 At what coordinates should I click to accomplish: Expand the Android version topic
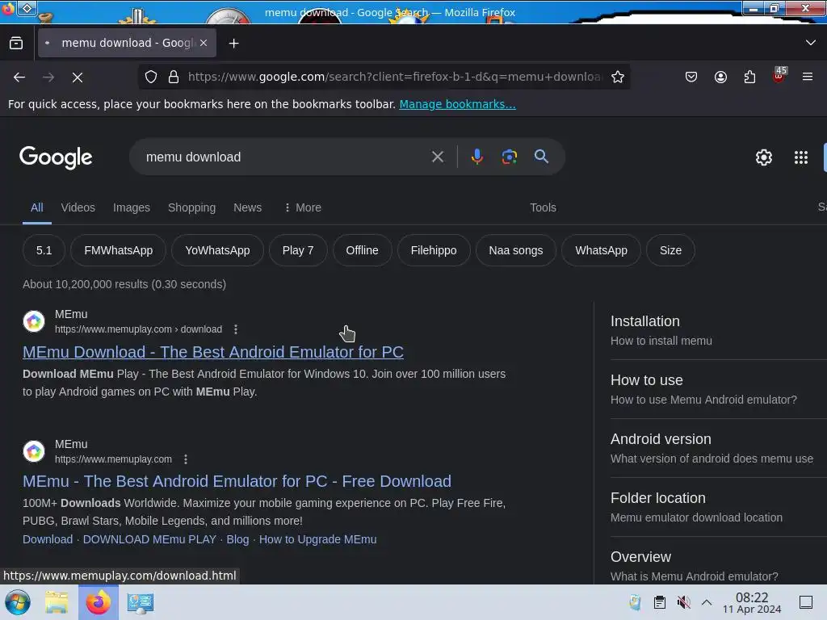718,449
